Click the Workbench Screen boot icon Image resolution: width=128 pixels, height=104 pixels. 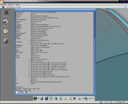(3, 7)
